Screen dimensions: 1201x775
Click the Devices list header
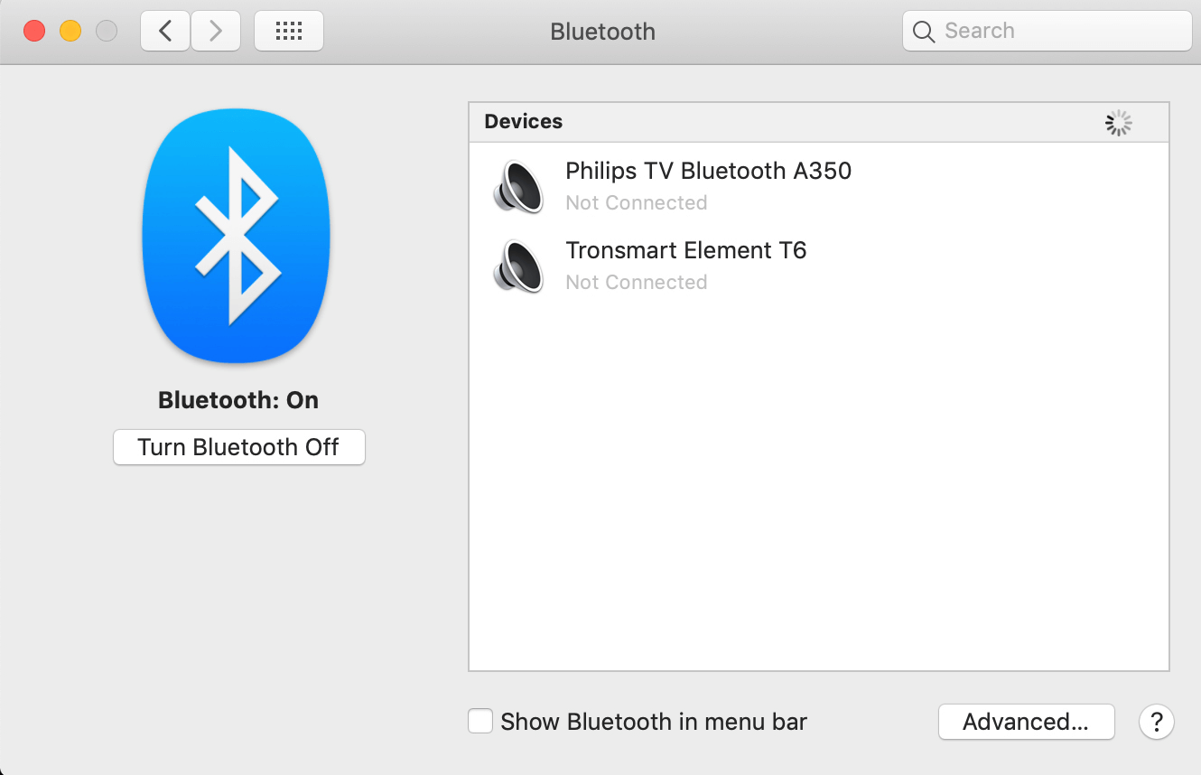point(523,122)
